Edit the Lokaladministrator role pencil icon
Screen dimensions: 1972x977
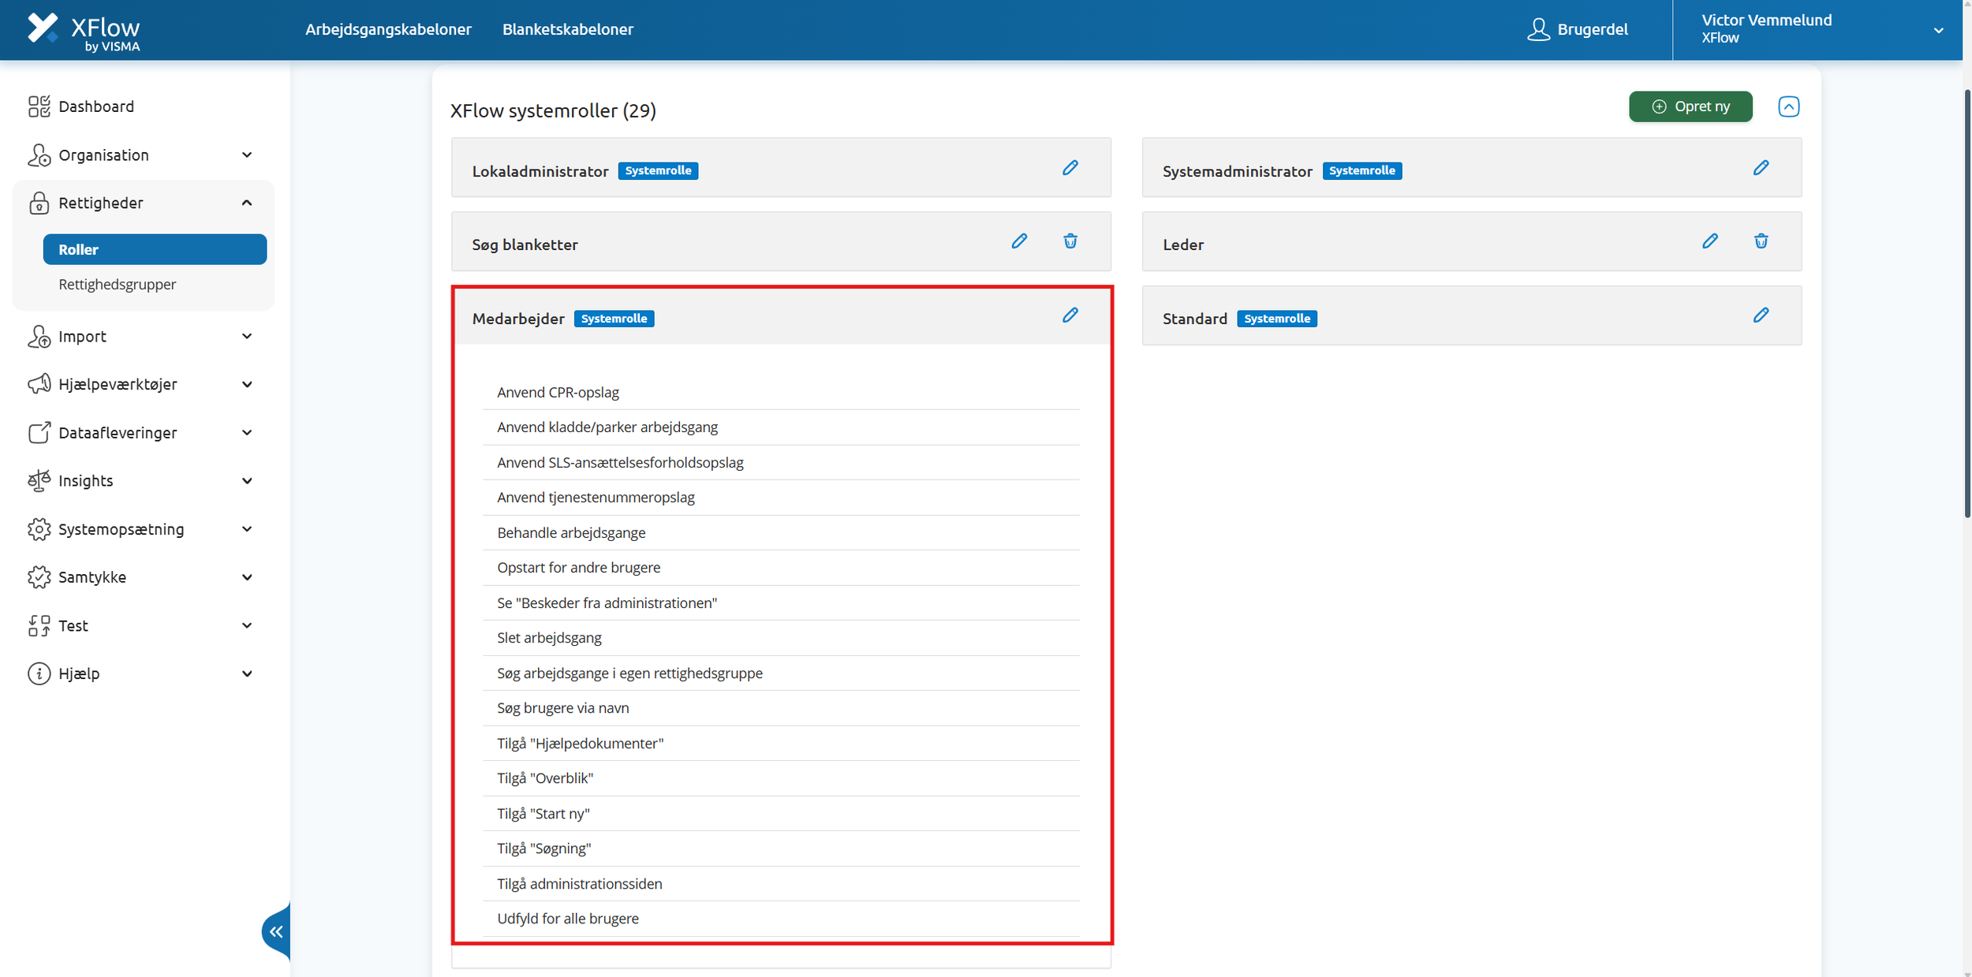[x=1070, y=168]
